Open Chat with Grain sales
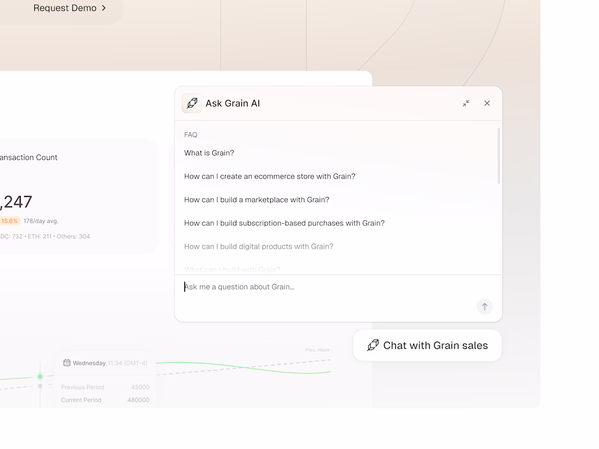Screen dimensions: 599x449 427,346
